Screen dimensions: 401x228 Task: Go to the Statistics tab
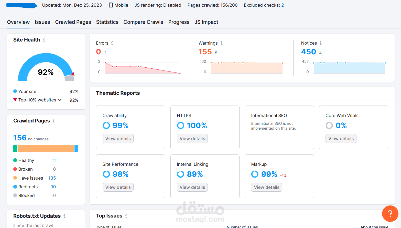coord(107,22)
